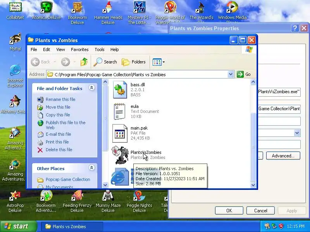Screen dimensions: 310x232
Task: Collapse File and Folder Tasks panel
Action: tap(91, 88)
